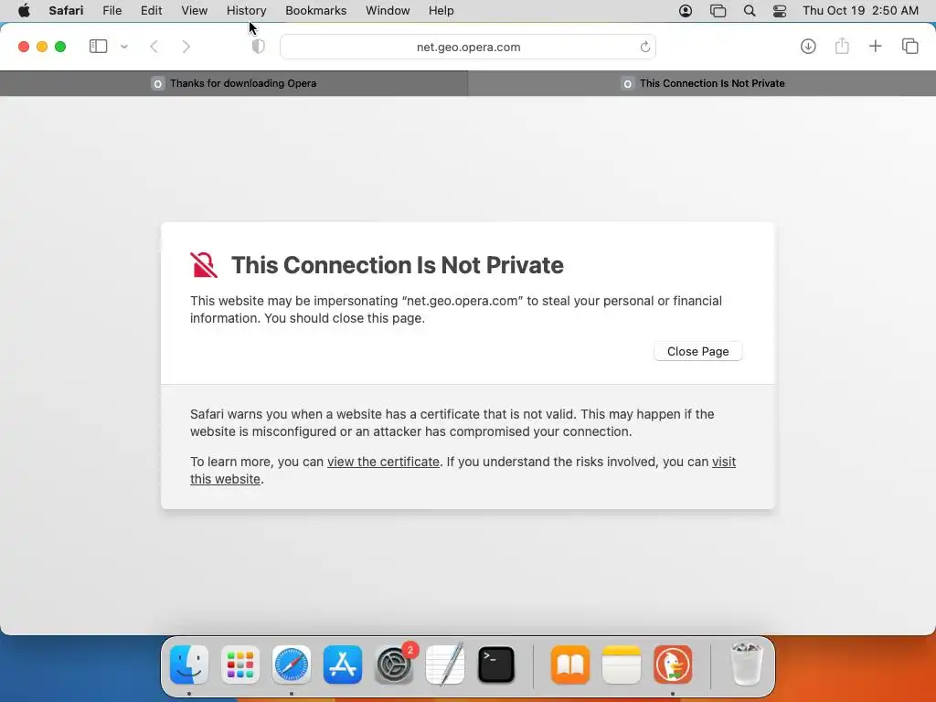Open the Help menu

441,11
